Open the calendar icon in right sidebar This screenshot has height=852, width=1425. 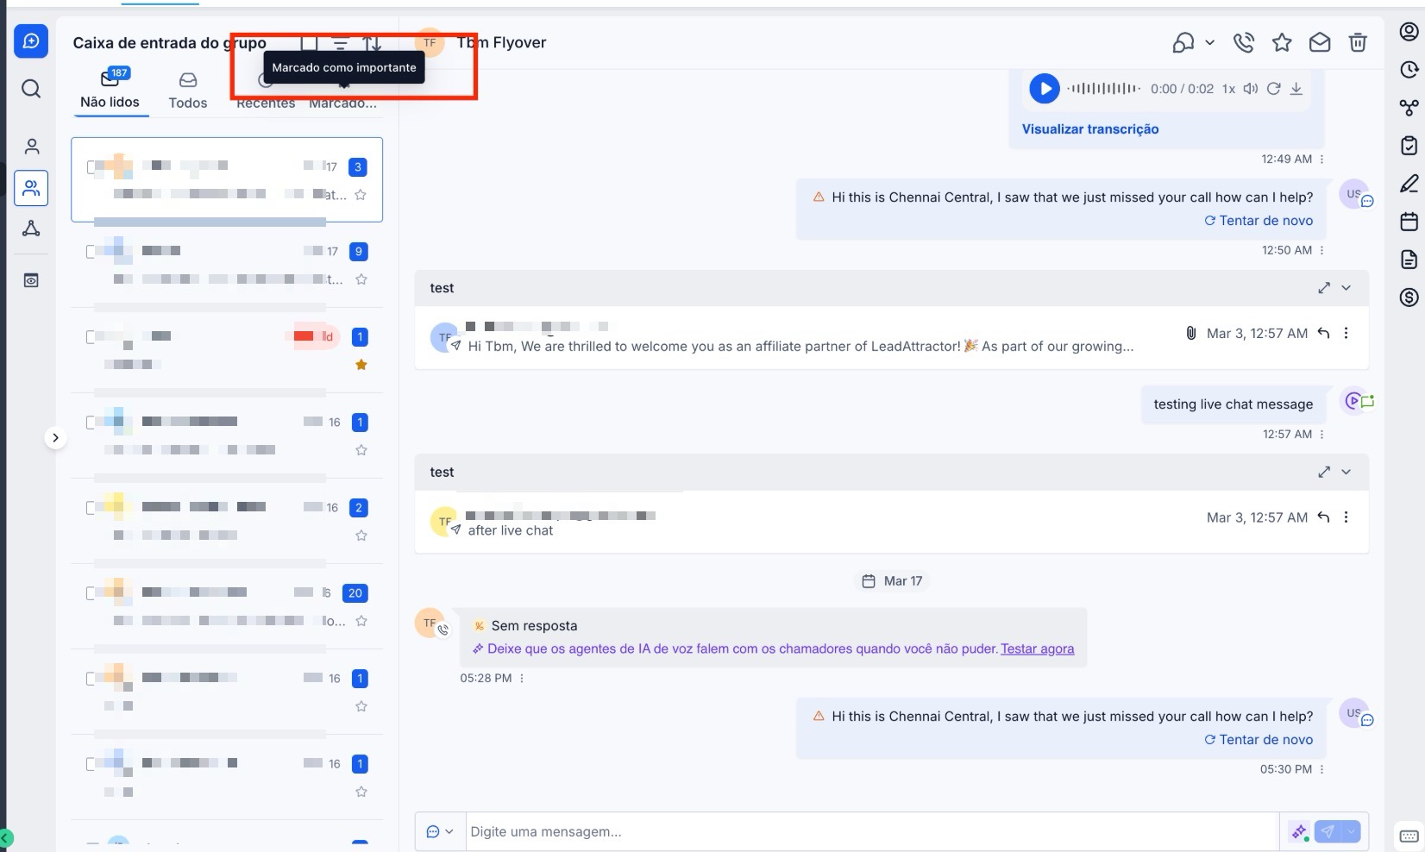(x=1409, y=222)
